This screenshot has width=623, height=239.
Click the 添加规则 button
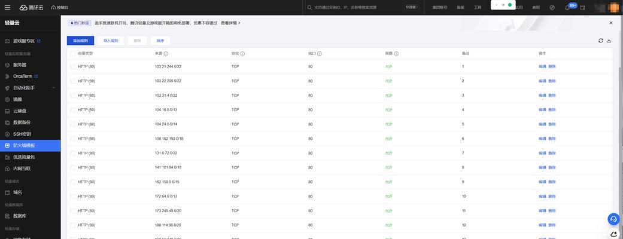[x=80, y=41]
